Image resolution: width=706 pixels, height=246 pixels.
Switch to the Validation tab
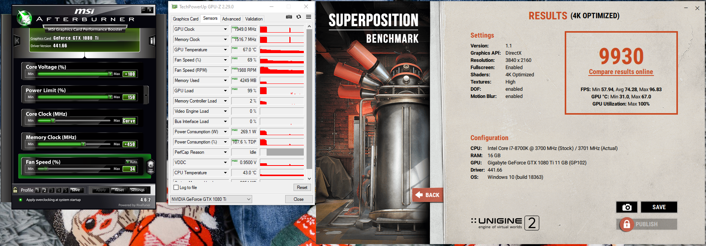click(x=254, y=19)
